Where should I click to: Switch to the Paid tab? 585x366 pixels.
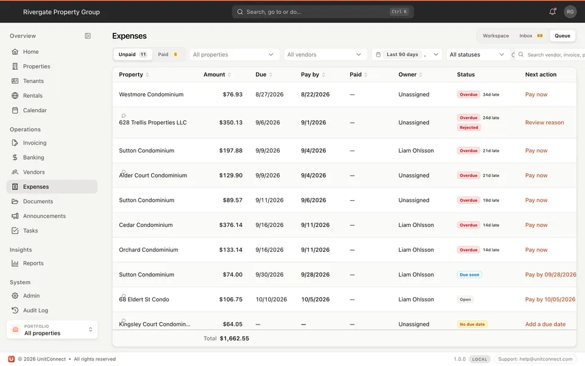pyautogui.click(x=168, y=54)
